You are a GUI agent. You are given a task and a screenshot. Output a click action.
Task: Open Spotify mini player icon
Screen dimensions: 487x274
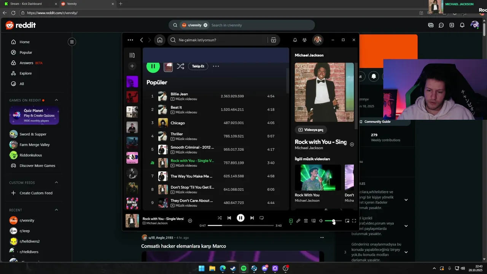pyautogui.click(x=347, y=221)
